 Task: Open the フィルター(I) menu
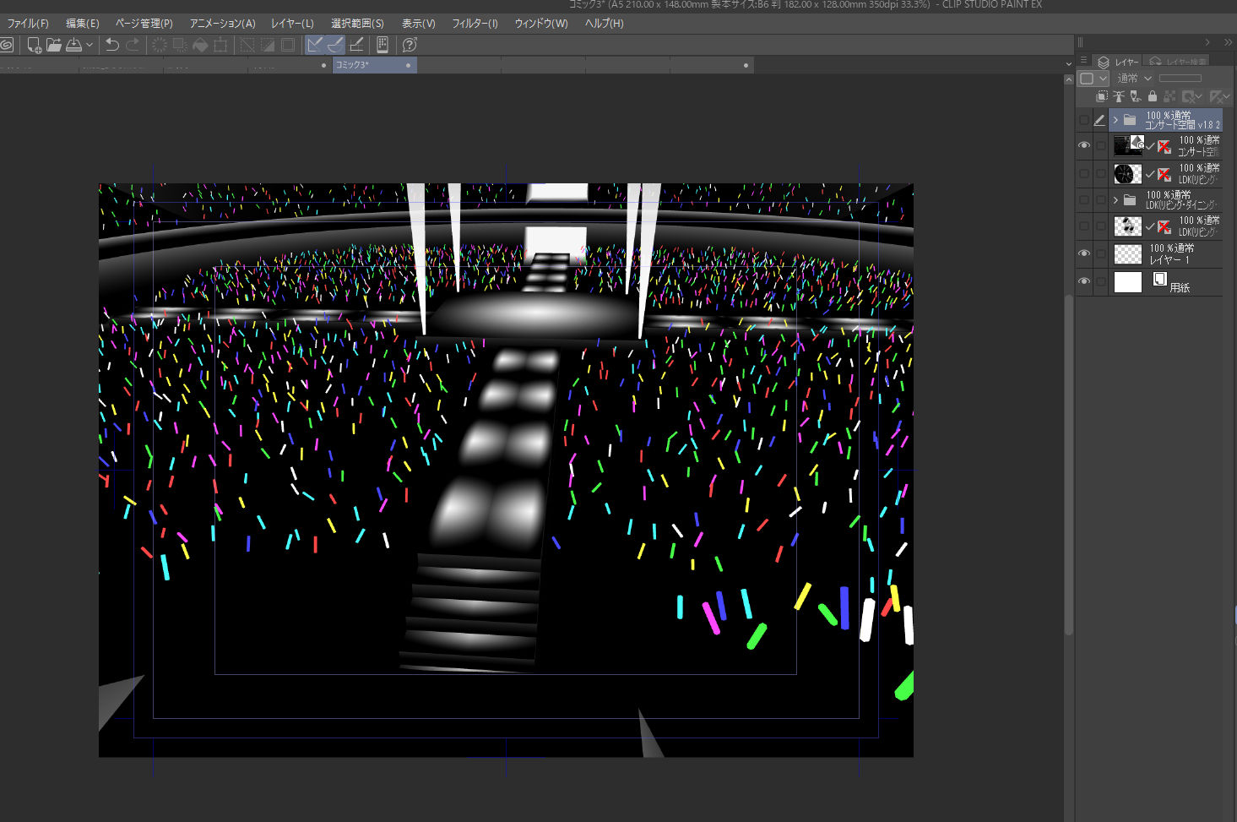[x=475, y=24]
